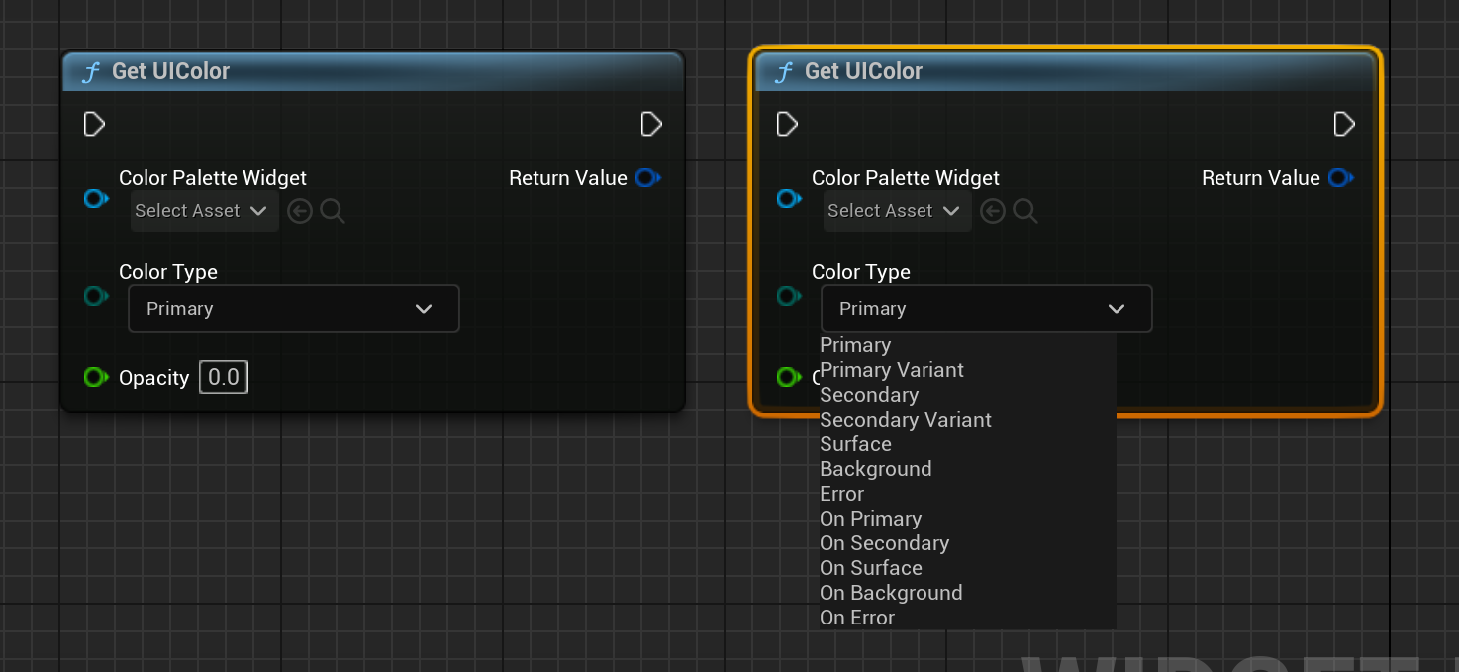The image size is (1459, 672).
Task: Click Color Palette Widget input pin on left node
Action: coord(96,199)
